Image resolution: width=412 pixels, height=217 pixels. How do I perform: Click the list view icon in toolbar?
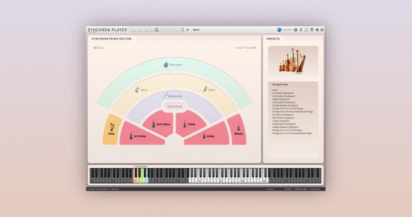312,30
